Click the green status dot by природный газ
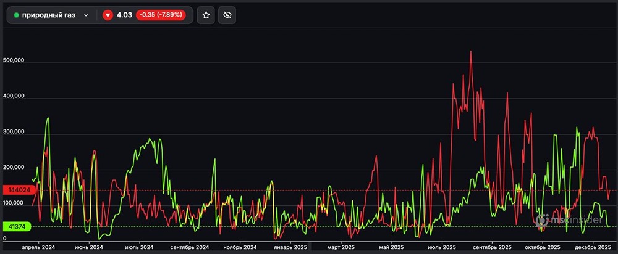This screenshot has width=618, height=254. (x=17, y=15)
